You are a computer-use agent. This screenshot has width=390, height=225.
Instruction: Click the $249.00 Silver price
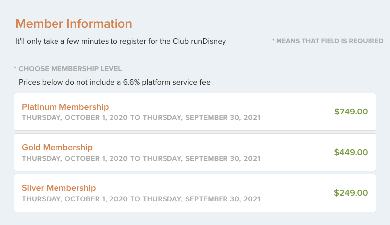(351, 193)
